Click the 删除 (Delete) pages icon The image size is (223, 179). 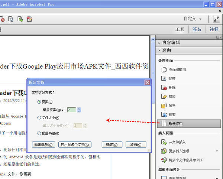click(164, 88)
